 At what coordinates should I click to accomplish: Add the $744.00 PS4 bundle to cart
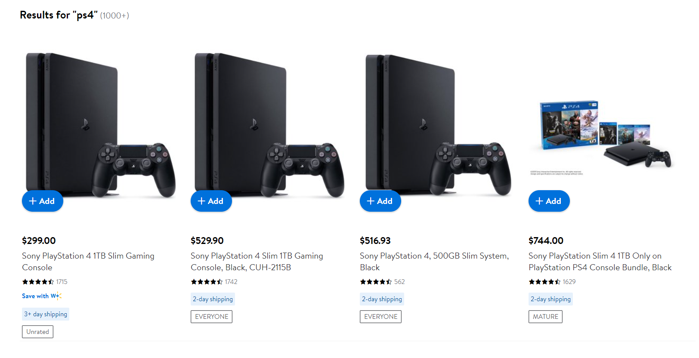pos(549,201)
